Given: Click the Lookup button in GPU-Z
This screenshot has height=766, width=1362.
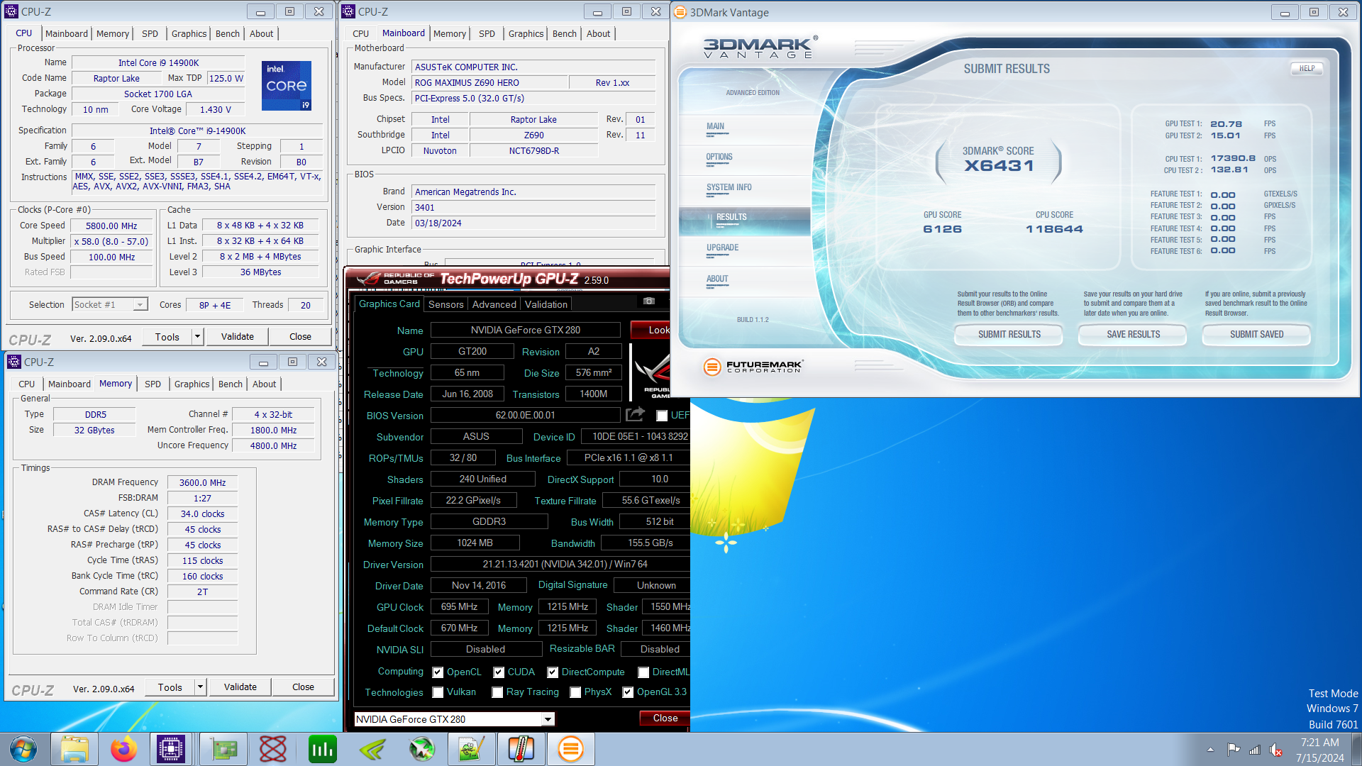Looking at the screenshot, I should (650, 330).
